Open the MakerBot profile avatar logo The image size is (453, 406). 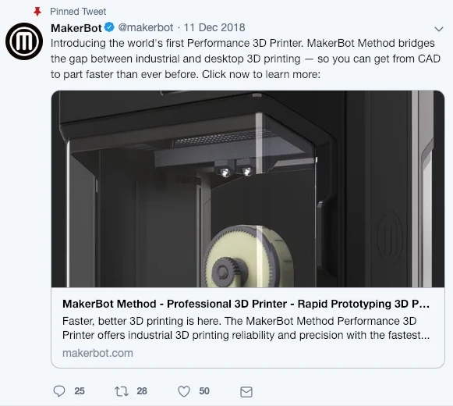point(24,41)
